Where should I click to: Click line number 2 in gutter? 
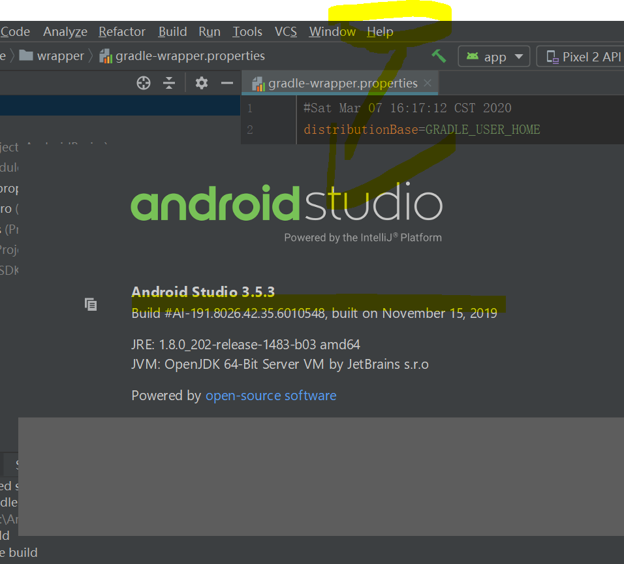pyautogui.click(x=250, y=129)
